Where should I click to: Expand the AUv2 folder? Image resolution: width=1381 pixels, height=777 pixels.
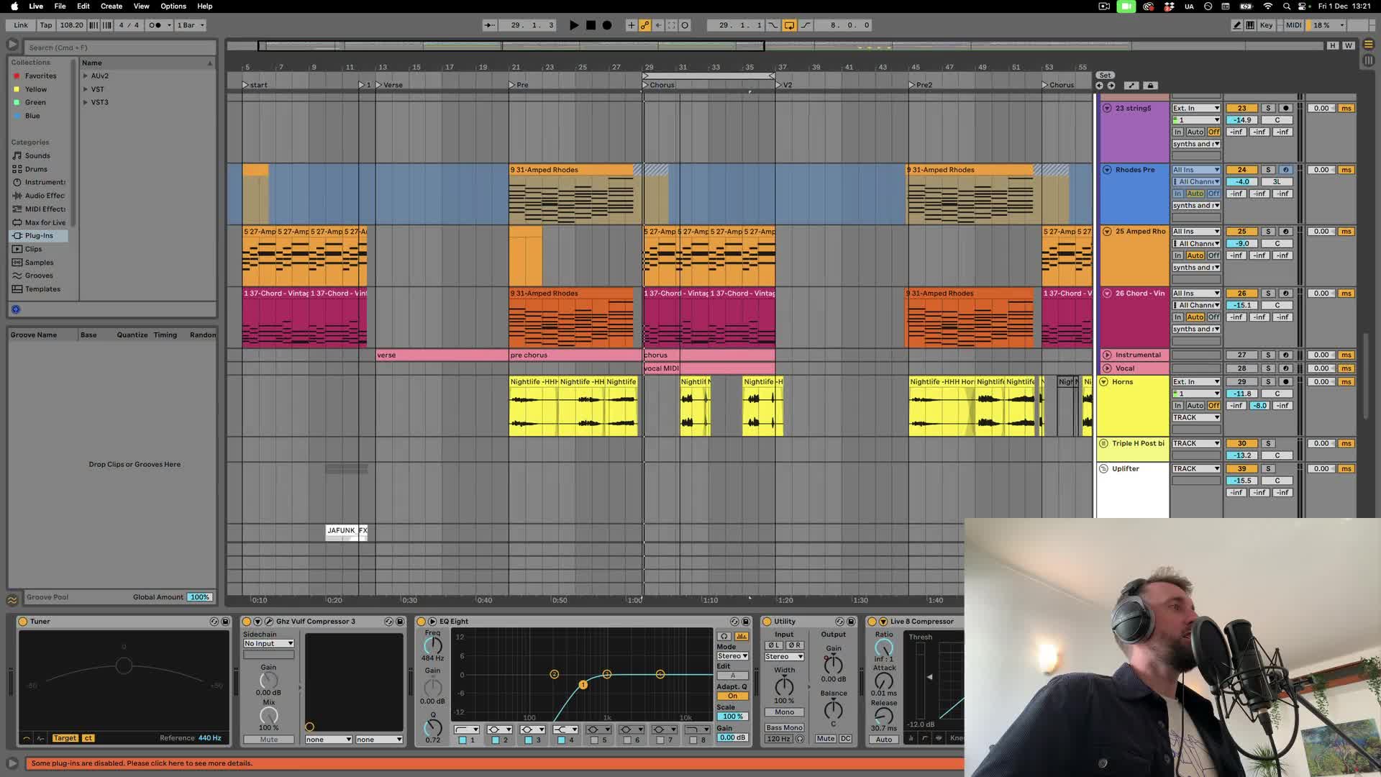pos(86,76)
